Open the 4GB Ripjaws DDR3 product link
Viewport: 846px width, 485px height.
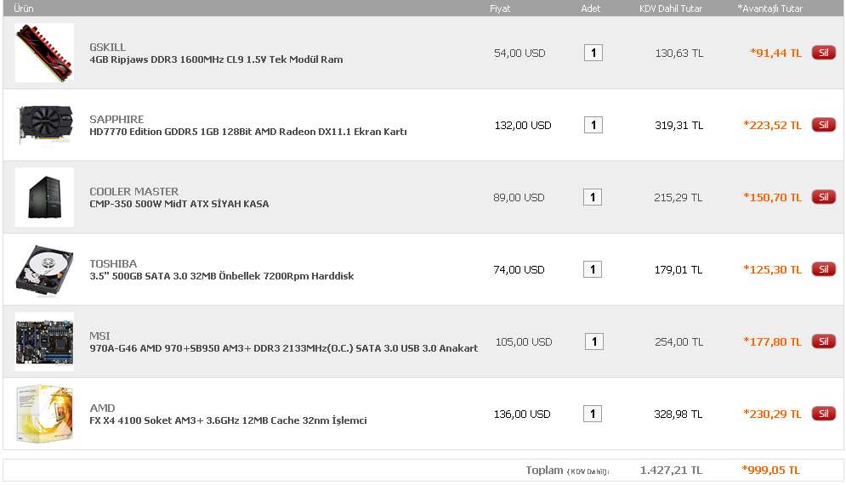(x=216, y=60)
